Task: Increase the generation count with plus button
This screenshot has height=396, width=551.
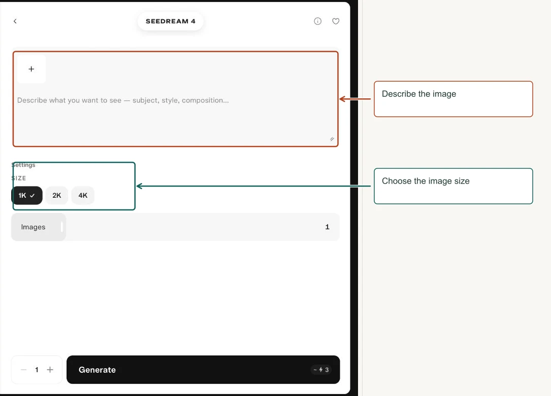Action: click(50, 370)
